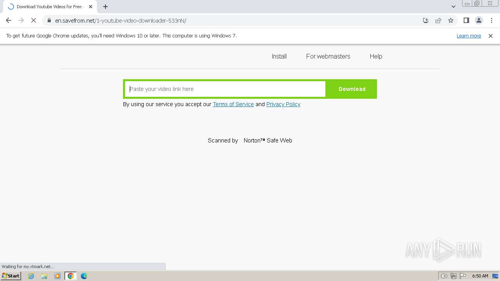Open the Windows Start menu
Viewport: 500px width, 281px height.
tap(11, 276)
